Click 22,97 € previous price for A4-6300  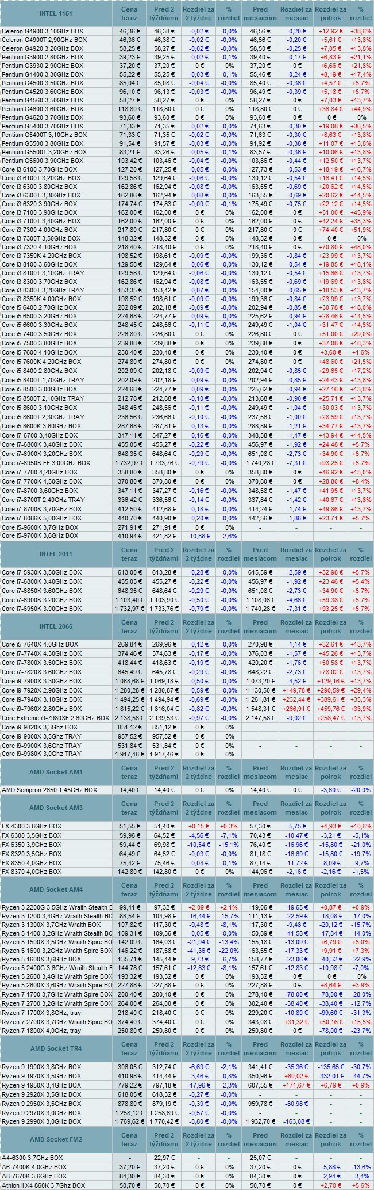click(164, 1157)
